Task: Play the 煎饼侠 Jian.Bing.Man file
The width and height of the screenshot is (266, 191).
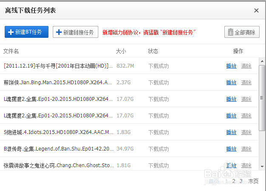Action: tap(232, 83)
